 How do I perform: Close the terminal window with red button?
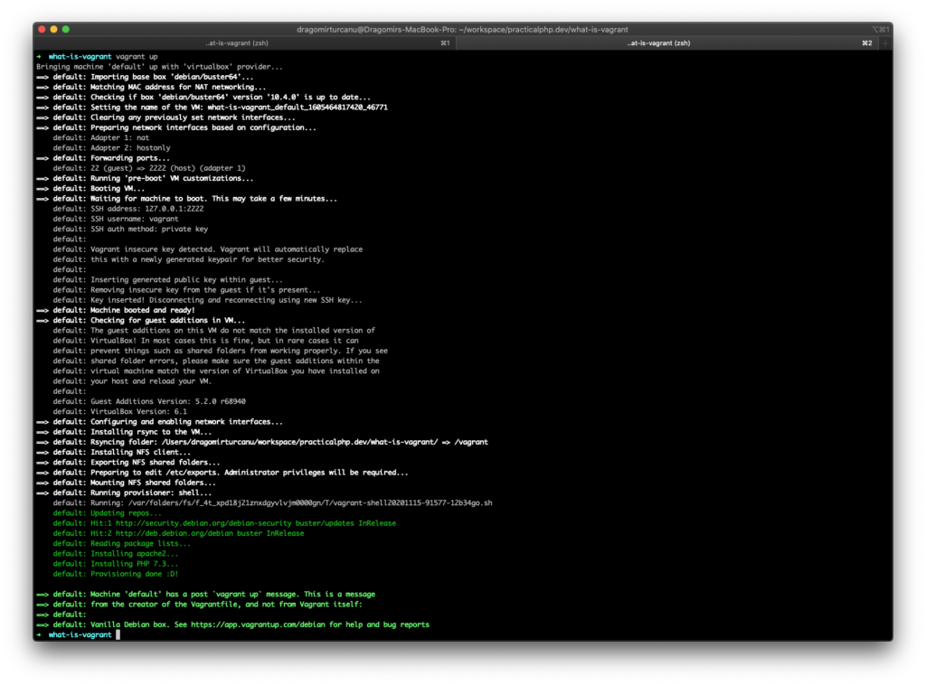(42, 30)
